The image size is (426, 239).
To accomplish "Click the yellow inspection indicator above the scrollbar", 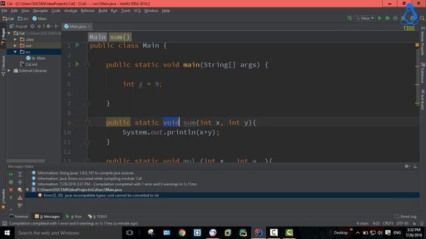I will (417, 45).
